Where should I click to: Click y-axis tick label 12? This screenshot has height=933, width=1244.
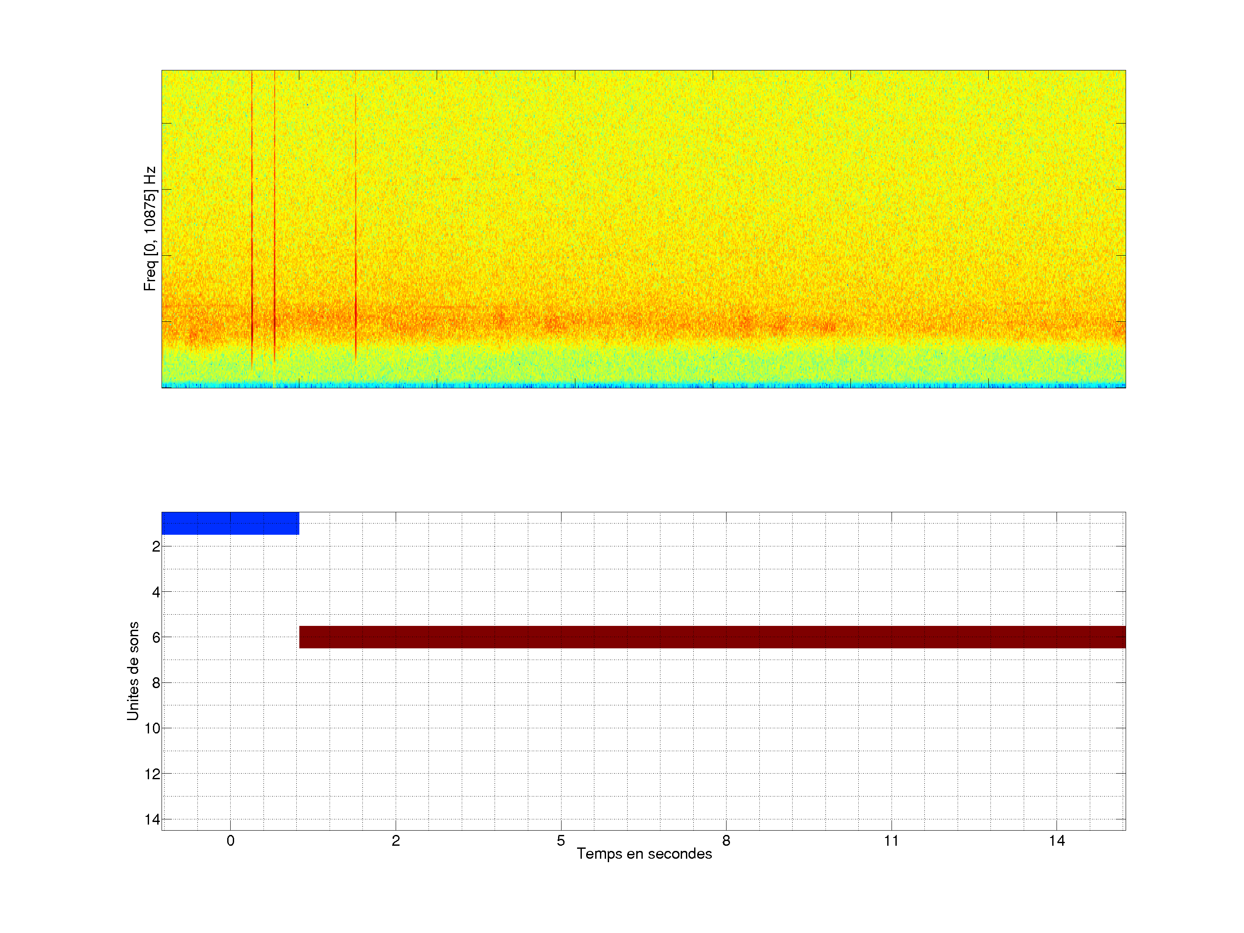[x=152, y=774]
